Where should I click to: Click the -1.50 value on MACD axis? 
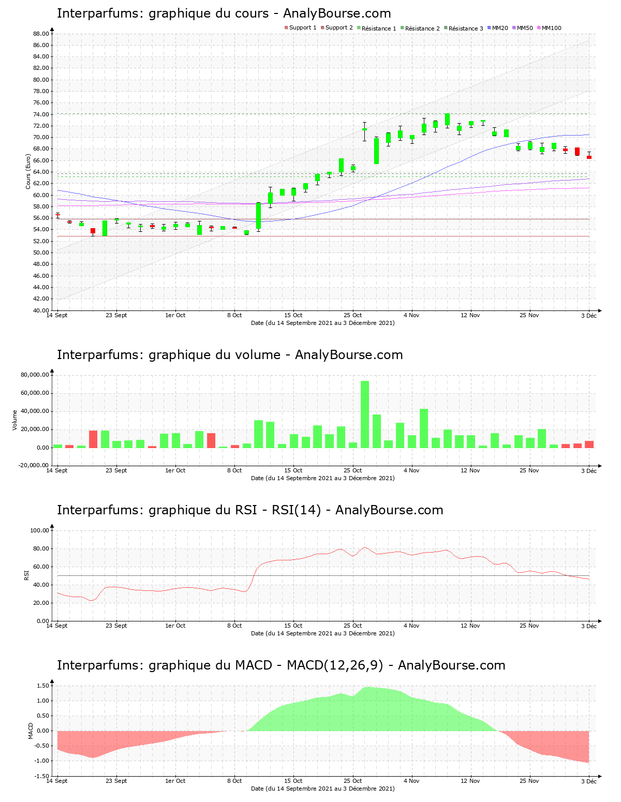tap(41, 776)
